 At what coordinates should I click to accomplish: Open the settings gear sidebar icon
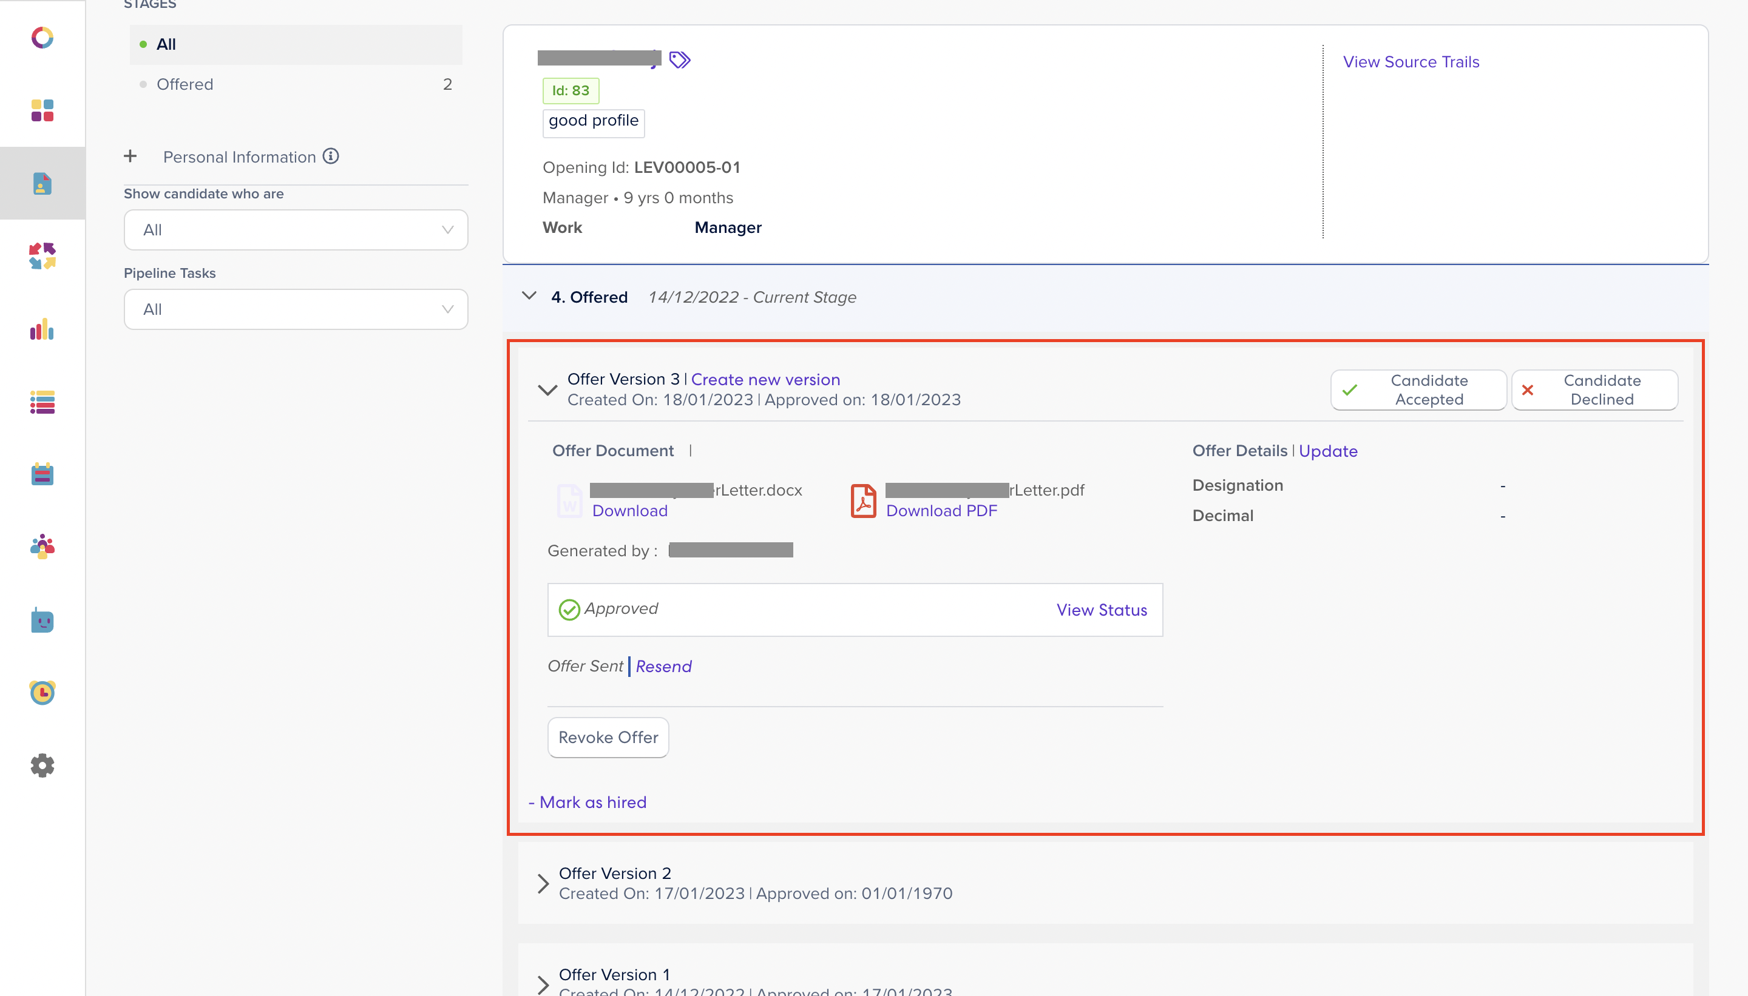coord(42,766)
